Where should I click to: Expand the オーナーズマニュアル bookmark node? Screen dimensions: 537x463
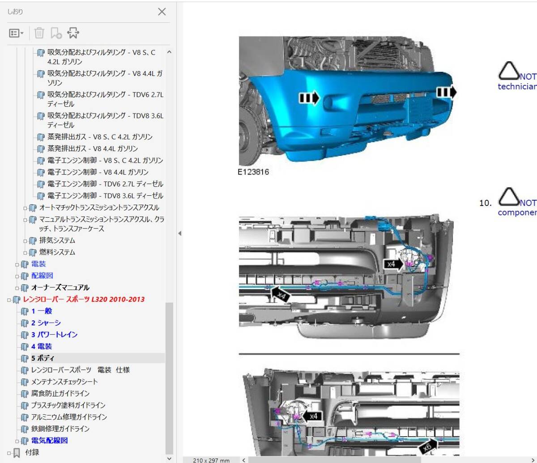coord(17,288)
